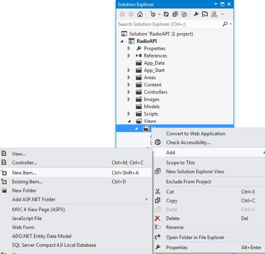265x254 pixels.
Task: Click the Copy icon in context menu
Action: tap(157, 201)
